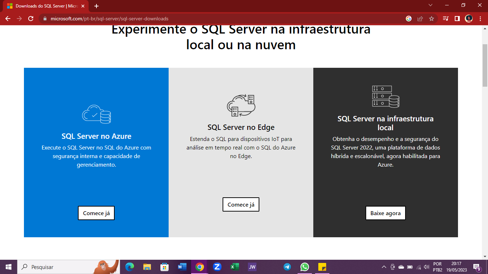Click SQL Server na infraestrutura local heading
The height and width of the screenshot is (274, 488).
[385, 123]
